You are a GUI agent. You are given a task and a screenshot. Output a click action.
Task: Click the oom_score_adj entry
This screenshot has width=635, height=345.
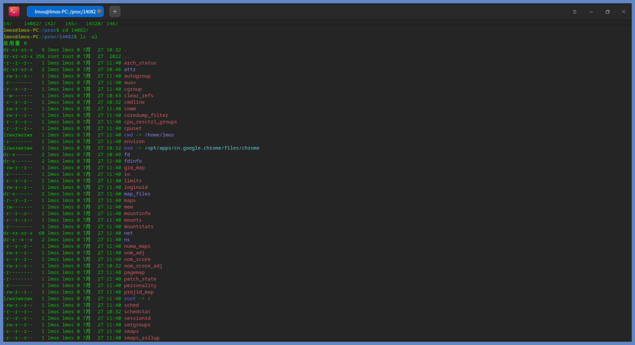tap(143, 266)
